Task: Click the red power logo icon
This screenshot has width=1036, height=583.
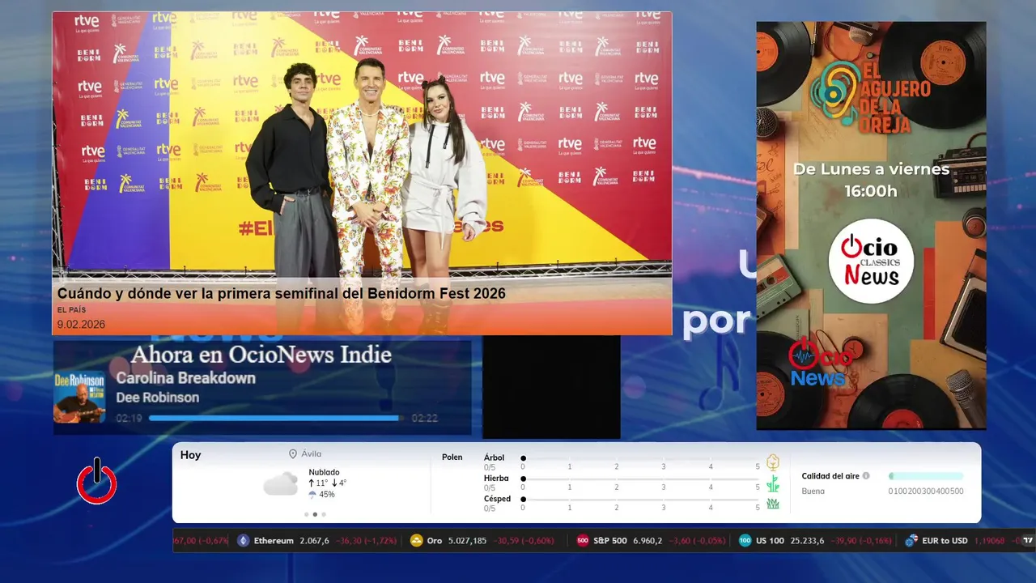Action: click(x=97, y=481)
